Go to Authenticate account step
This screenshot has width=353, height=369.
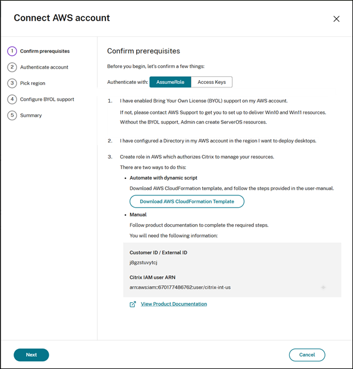(44, 67)
